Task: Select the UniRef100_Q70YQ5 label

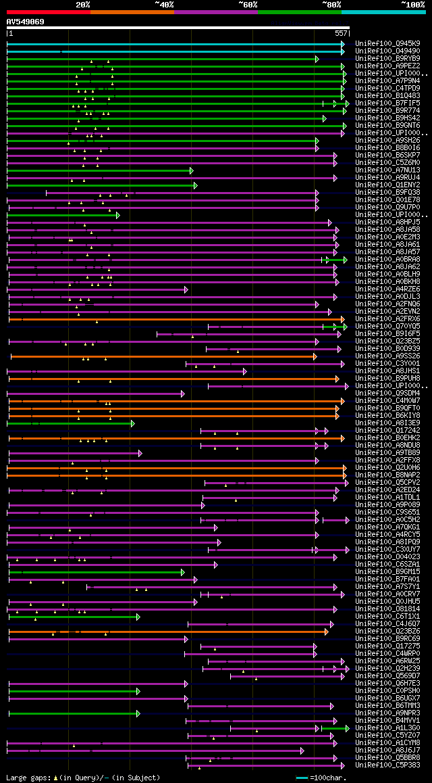Action: point(387,327)
